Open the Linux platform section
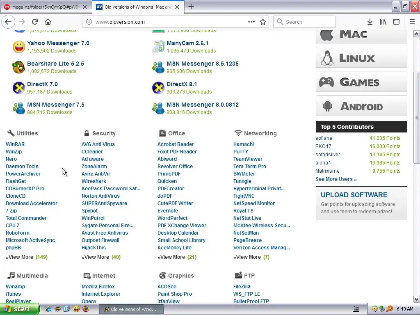Viewport: 420px width, 315px height. (361, 57)
